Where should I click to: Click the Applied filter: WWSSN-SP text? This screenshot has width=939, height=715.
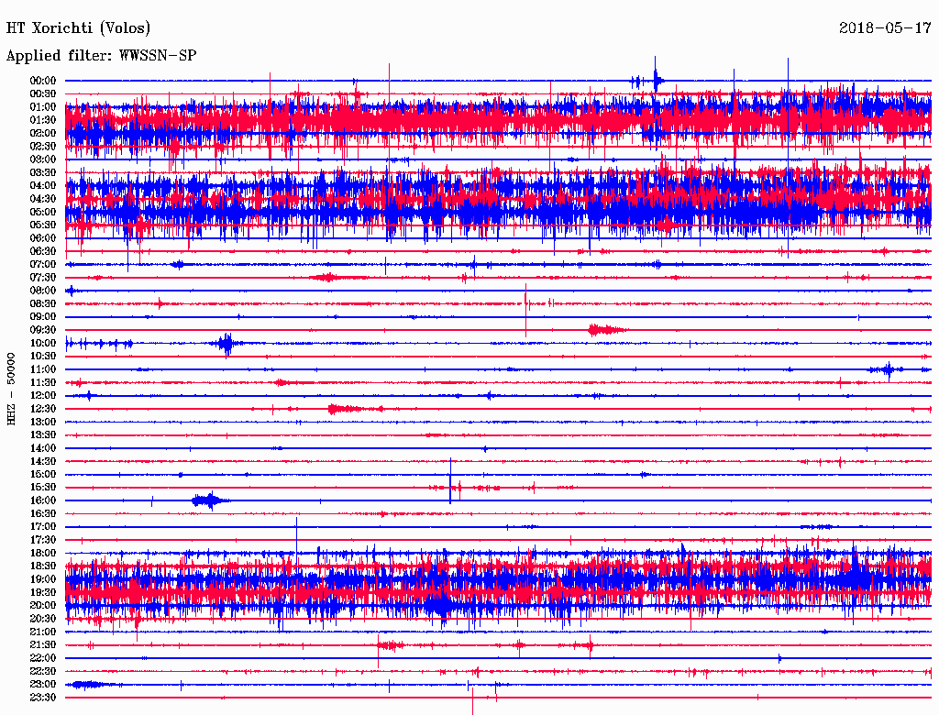(101, 56)
